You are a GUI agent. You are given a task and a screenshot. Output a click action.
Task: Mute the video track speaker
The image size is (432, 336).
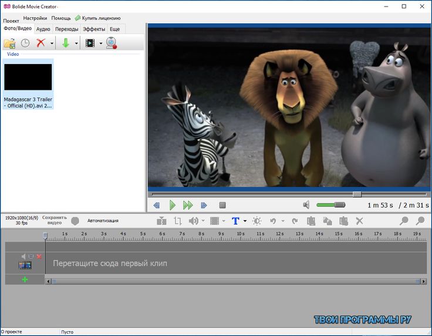(x=23, y=256)
